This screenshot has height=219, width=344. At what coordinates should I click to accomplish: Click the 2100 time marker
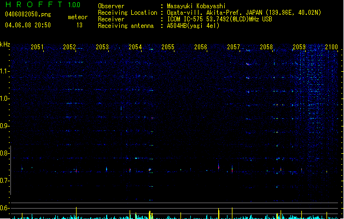point(331,47)
